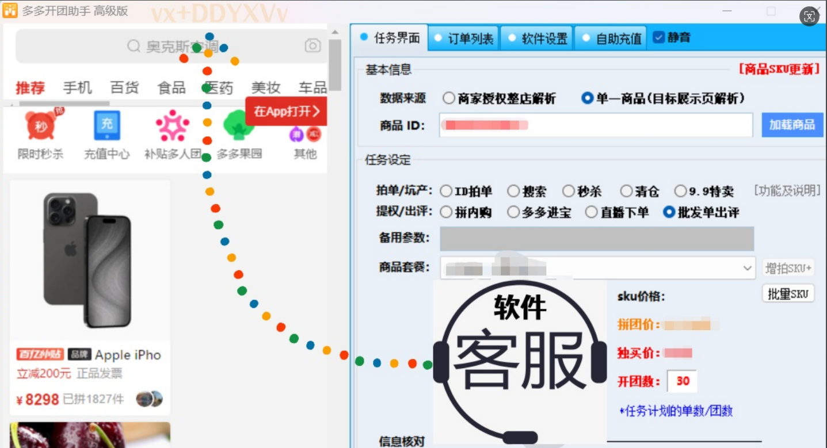This screenshot has width=827, height=448.
Task: Switch to the 订单列表 tab
Action: [x=464, y=39]
